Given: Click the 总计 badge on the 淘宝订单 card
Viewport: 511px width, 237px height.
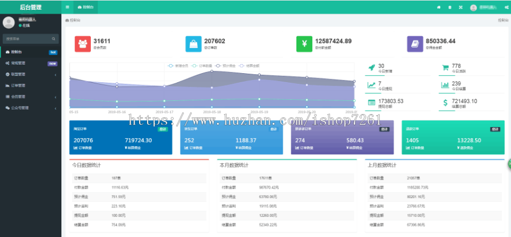Looking at the screenshot, I should tap(163, 129).
